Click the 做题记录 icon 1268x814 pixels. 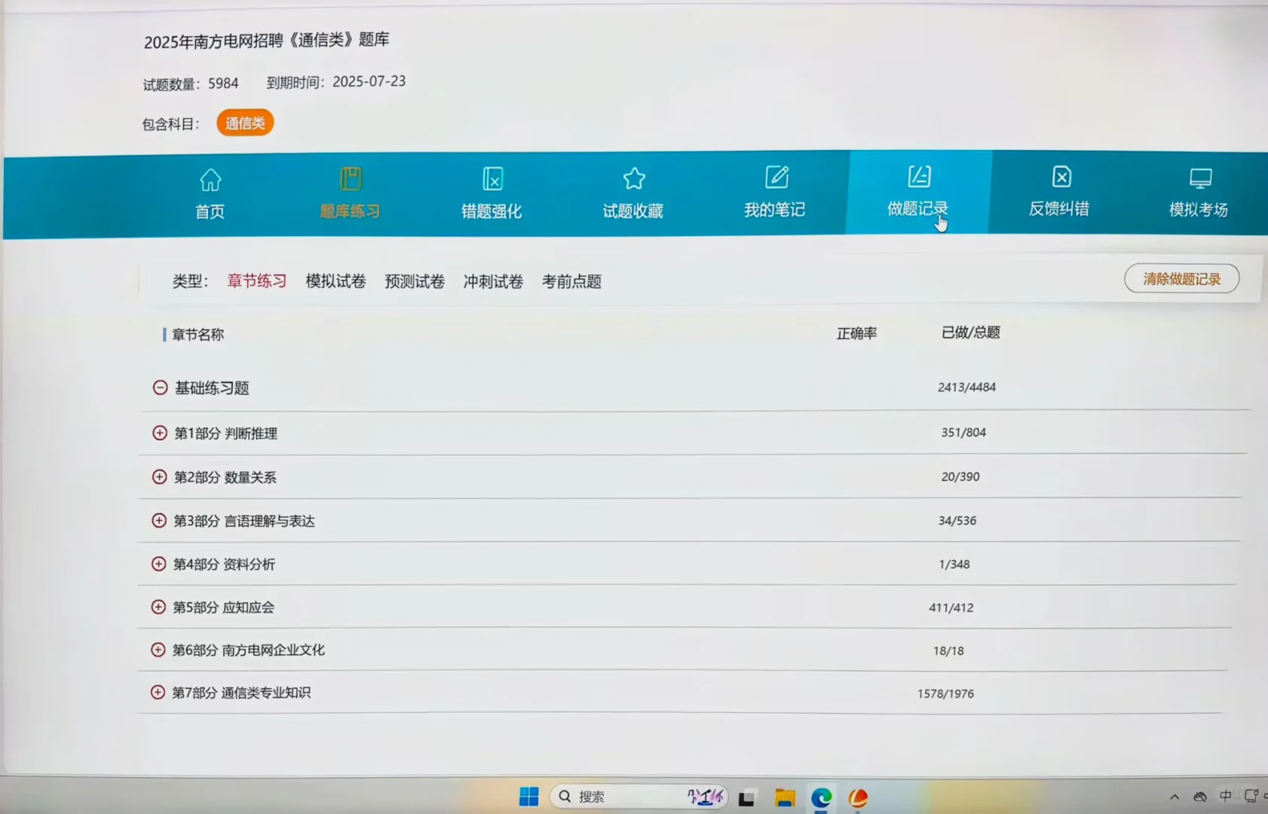(919, 176)
